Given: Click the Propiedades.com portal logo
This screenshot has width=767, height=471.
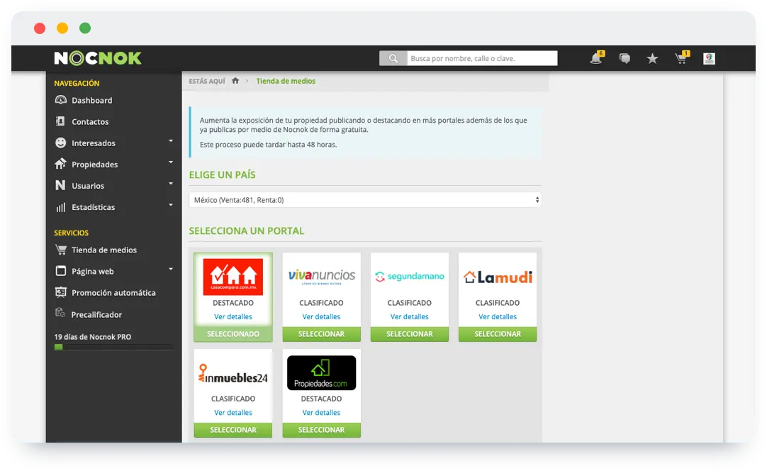Looking at the screenshot, I should point(321,373).
